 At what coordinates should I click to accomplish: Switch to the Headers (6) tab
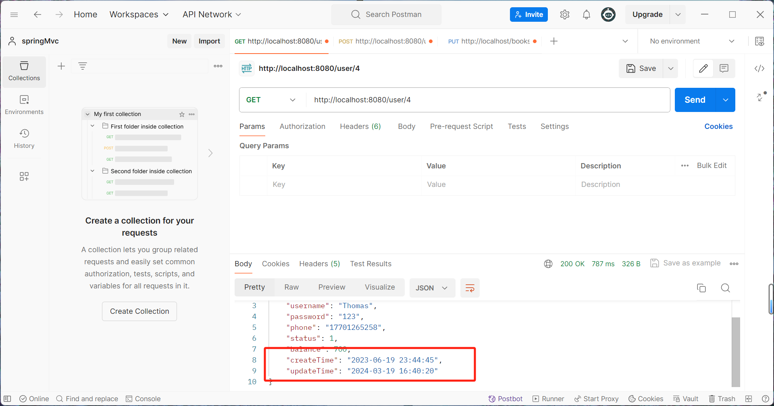pyautogui.click(x=360, y=126)
